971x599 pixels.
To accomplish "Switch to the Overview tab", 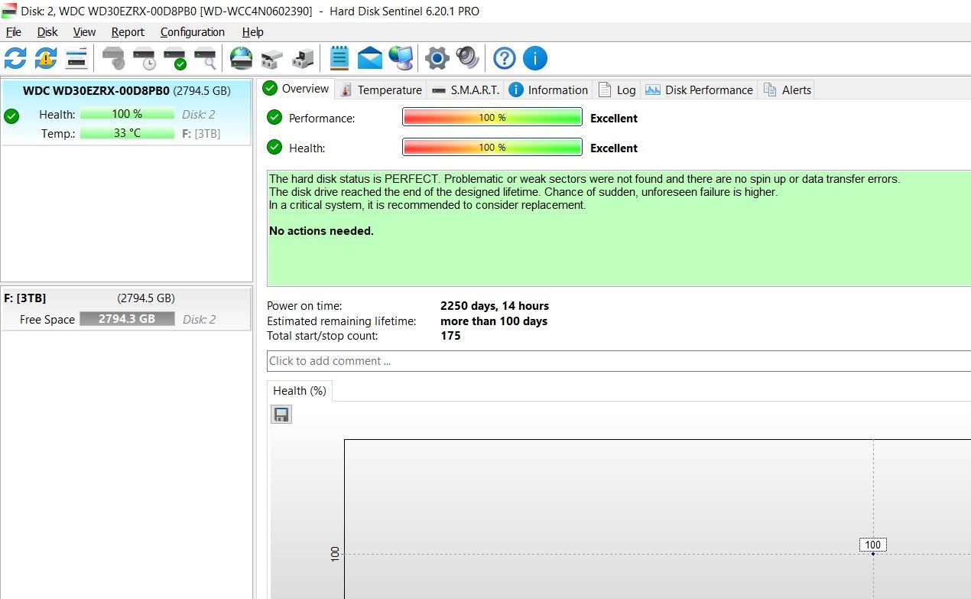I will pos(296,89).
